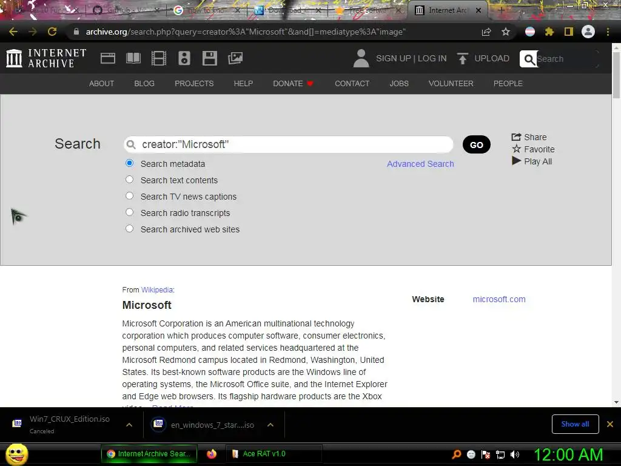Select the Search archived web sites radio button
Viewport: 621px width, 466px height.
(x=130, y=229)
